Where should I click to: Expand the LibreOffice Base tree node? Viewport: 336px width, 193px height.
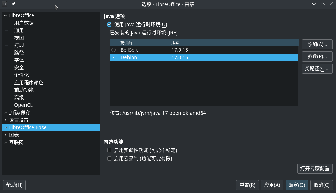tap(5, 127)
